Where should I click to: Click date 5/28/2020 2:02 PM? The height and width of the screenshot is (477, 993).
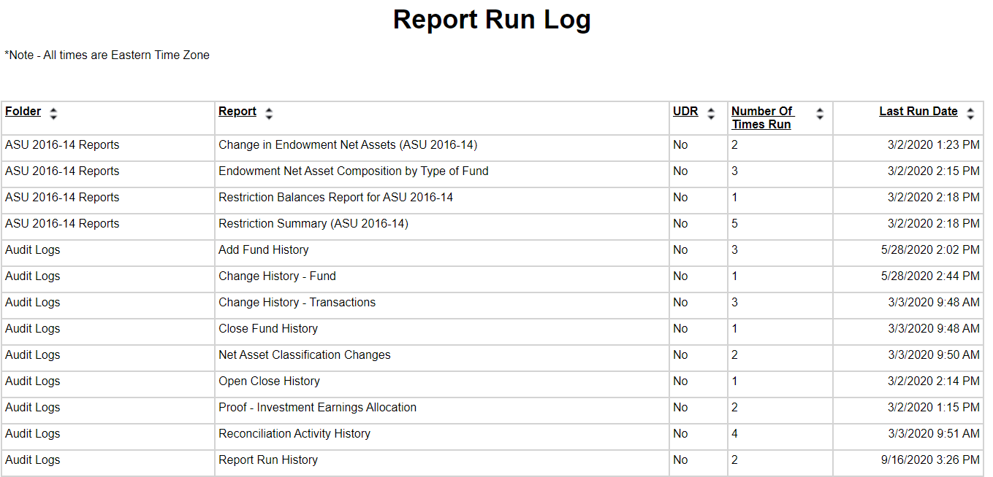(x=930, y=250)
